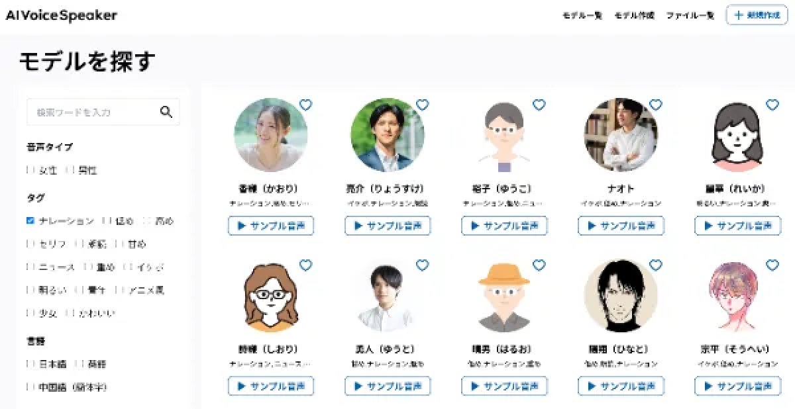Select the 亮介 (りょうすけ) profile photo
This screenshot has width=795, height=409.
point(388,135)
